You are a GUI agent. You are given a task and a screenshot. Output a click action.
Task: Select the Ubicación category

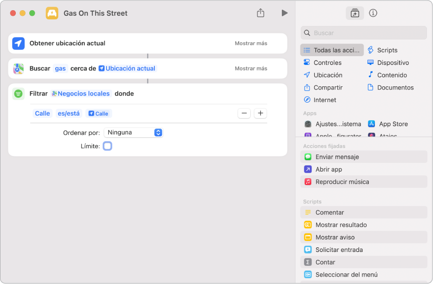click(x=323, y=75)
